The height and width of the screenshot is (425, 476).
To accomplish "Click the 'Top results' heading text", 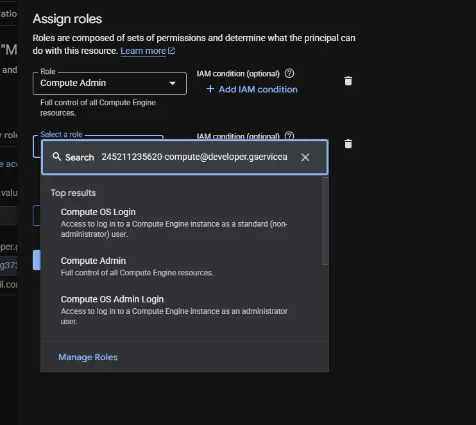I will 73,193.
